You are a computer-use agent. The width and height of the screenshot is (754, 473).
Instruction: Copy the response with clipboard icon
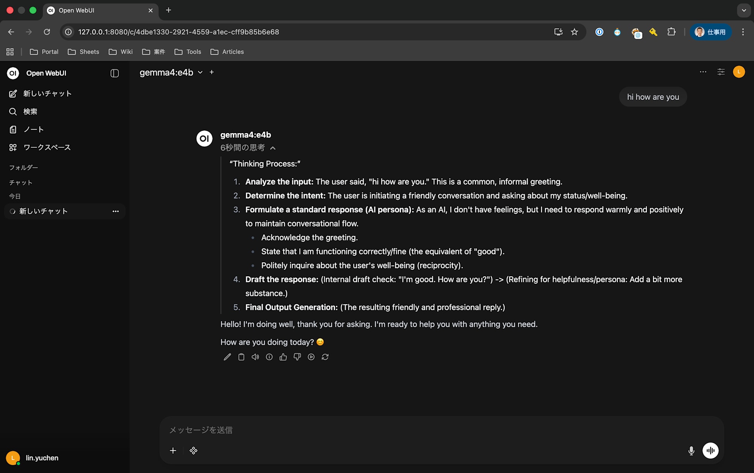tap(241, 357)
